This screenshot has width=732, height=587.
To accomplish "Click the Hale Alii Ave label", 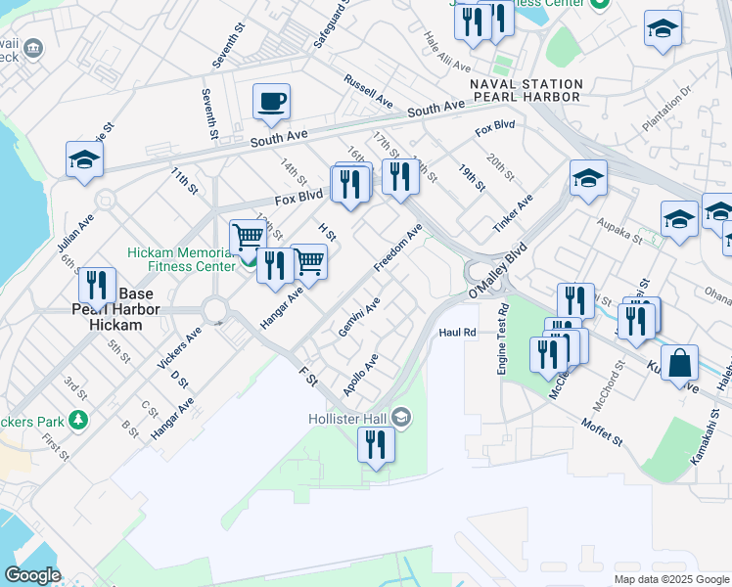I will point(447,52).
